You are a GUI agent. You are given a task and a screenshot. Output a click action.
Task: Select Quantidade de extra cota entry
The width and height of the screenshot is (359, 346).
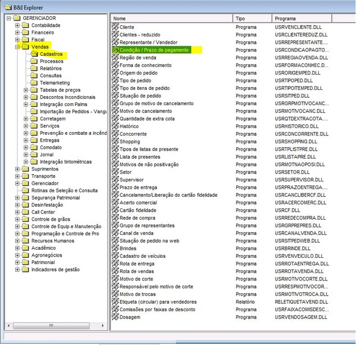[147, 119]
